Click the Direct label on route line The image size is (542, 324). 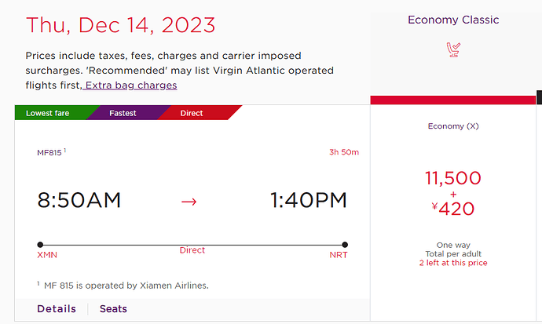click(192, 250)
